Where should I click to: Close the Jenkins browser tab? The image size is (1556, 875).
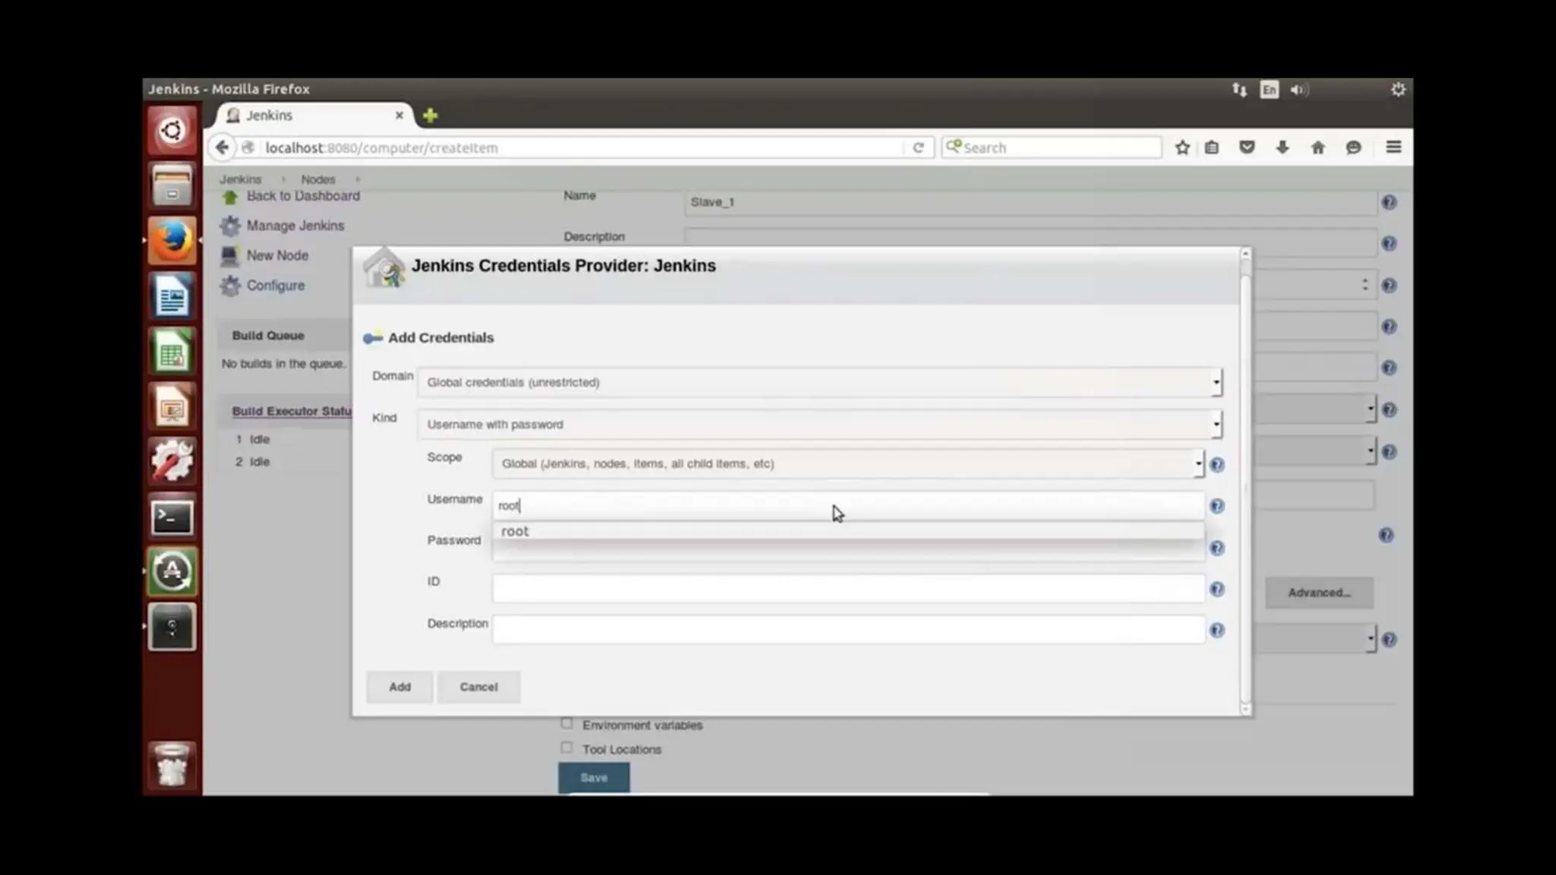click(399, 115)
